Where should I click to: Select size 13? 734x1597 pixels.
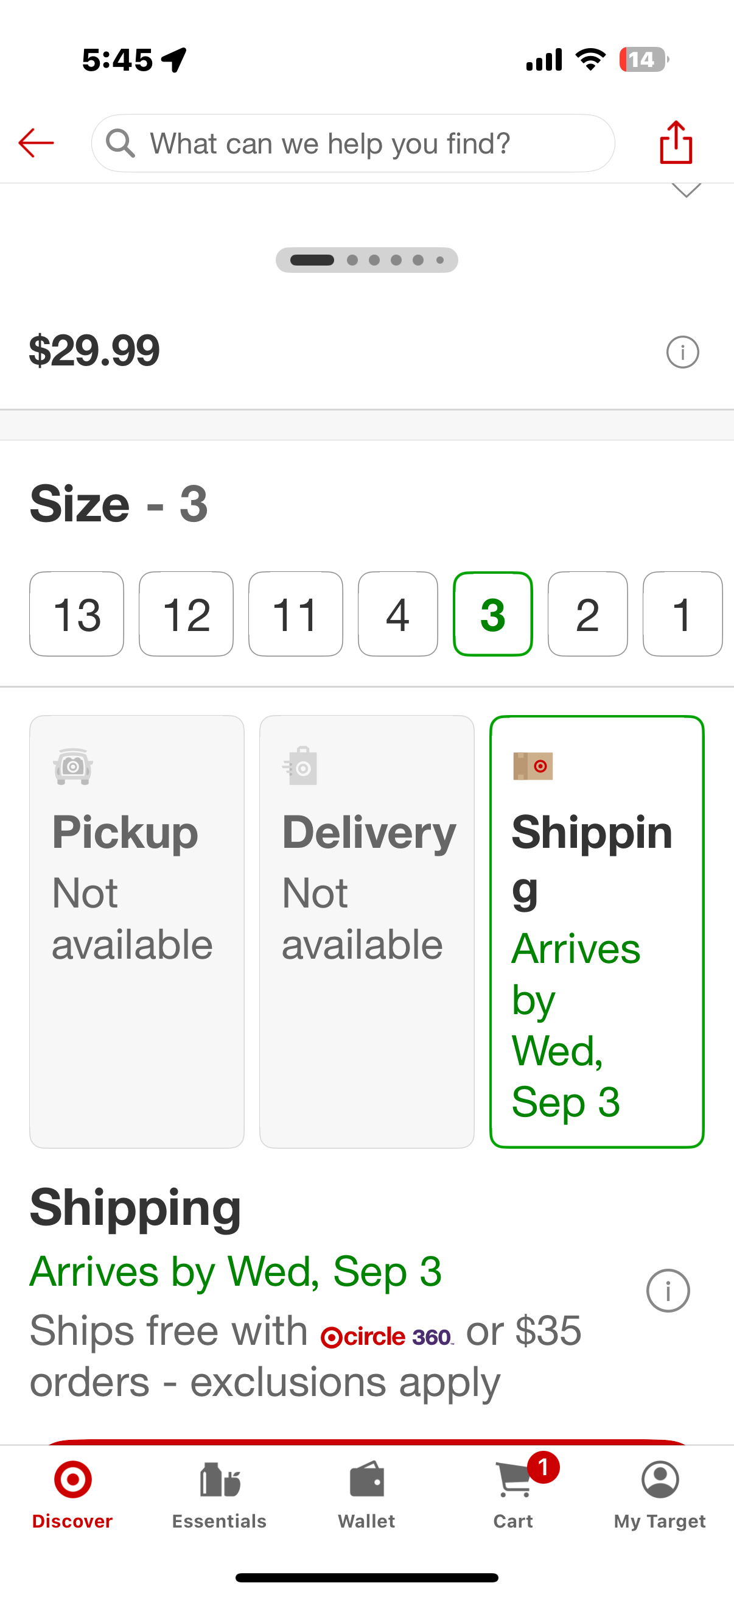[x=77, y=614]
